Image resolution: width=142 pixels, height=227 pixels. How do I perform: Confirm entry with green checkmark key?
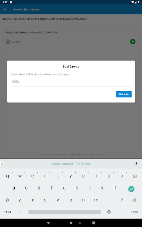tap(131, 189)
